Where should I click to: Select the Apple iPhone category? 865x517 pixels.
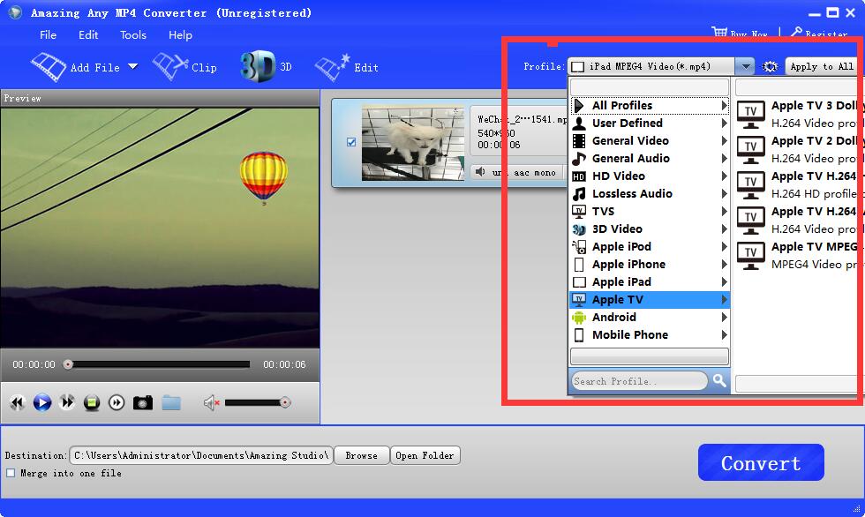pyautogui.click(x=650, y=264)
